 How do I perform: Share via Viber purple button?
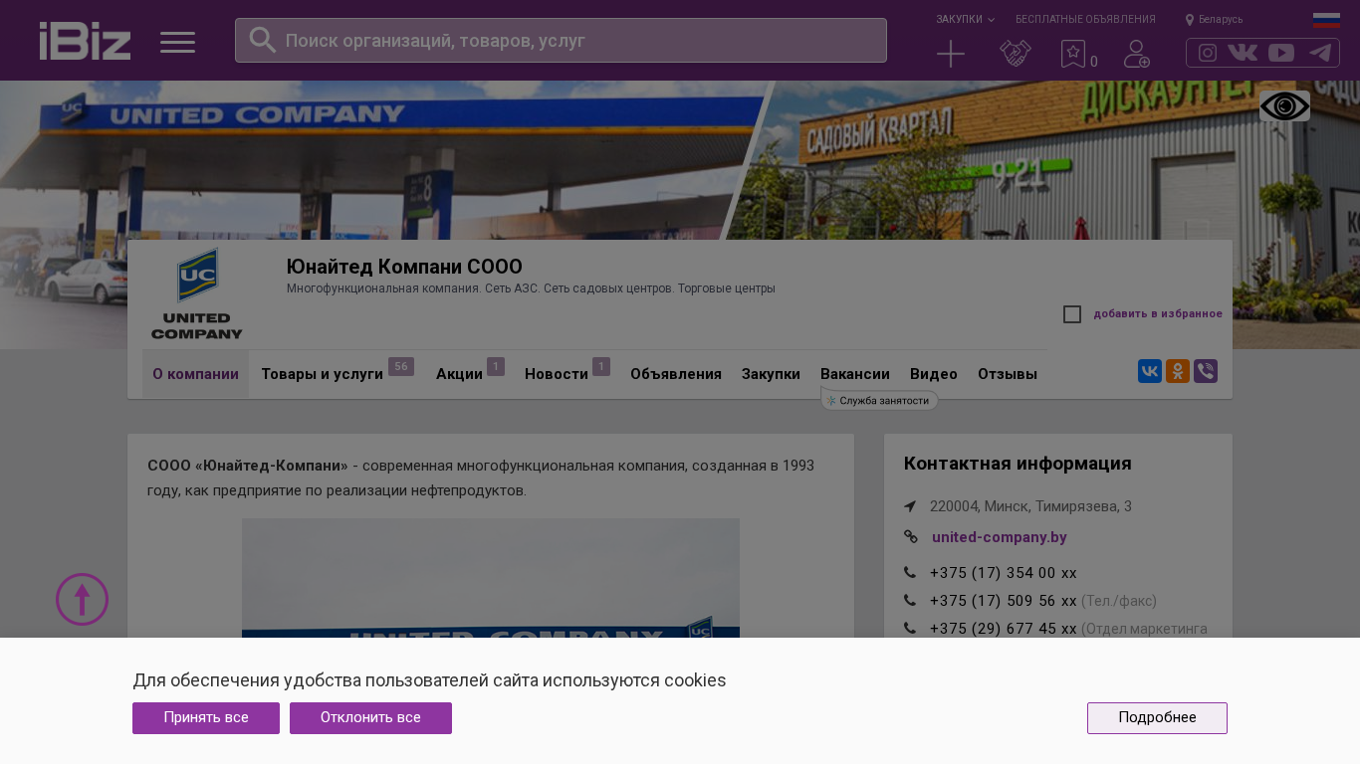point(1206,371)
